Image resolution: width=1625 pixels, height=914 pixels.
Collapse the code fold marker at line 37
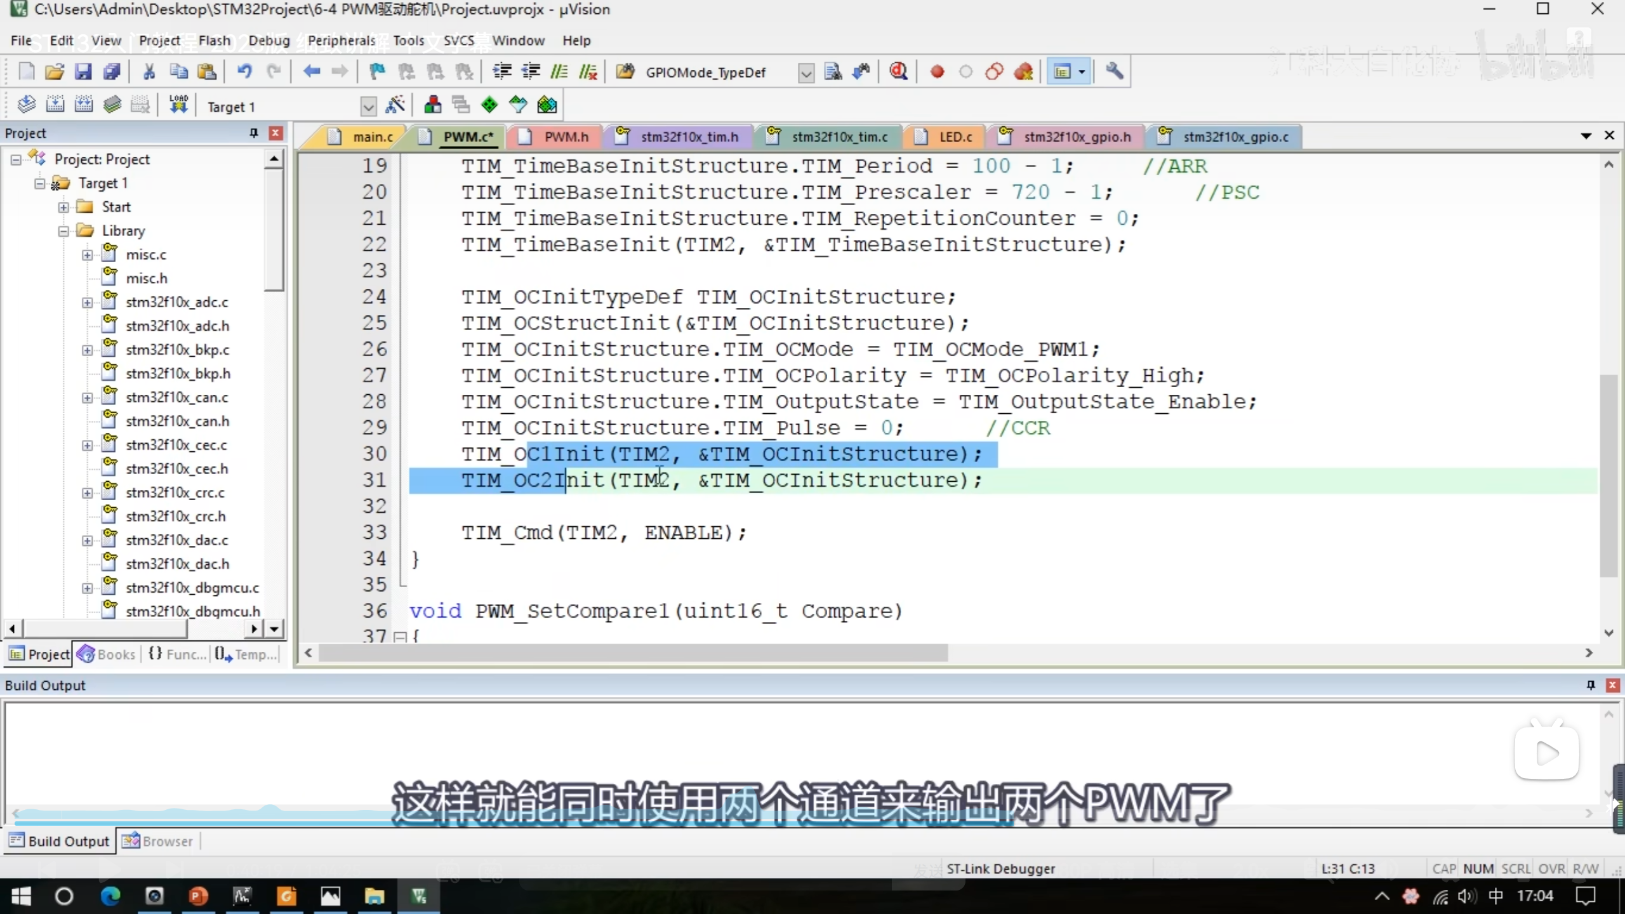pyautogui.click(x=400, y=635)
